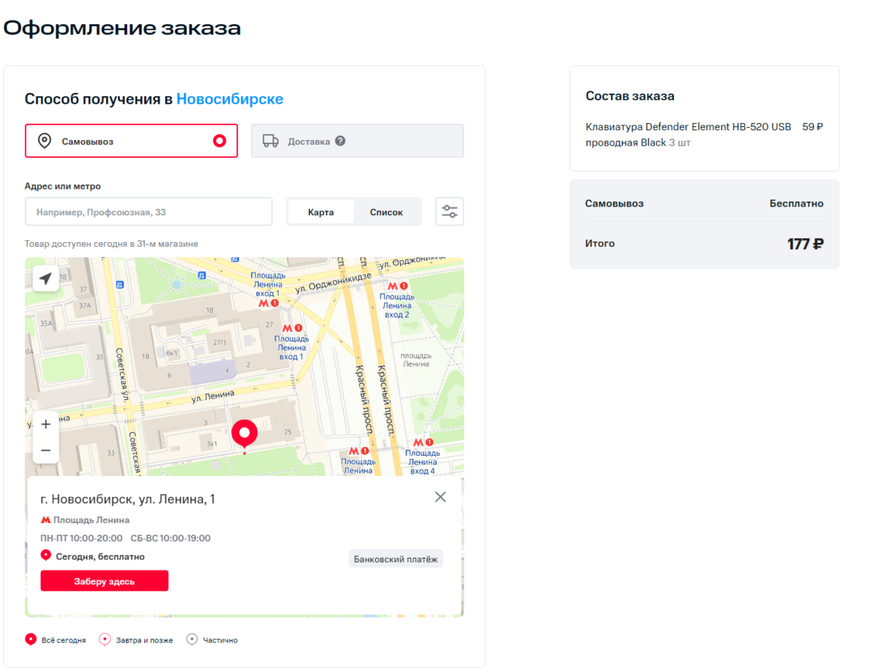Click the red store pin on map
This screenshot has height=671, width=883.
point(245,435)
